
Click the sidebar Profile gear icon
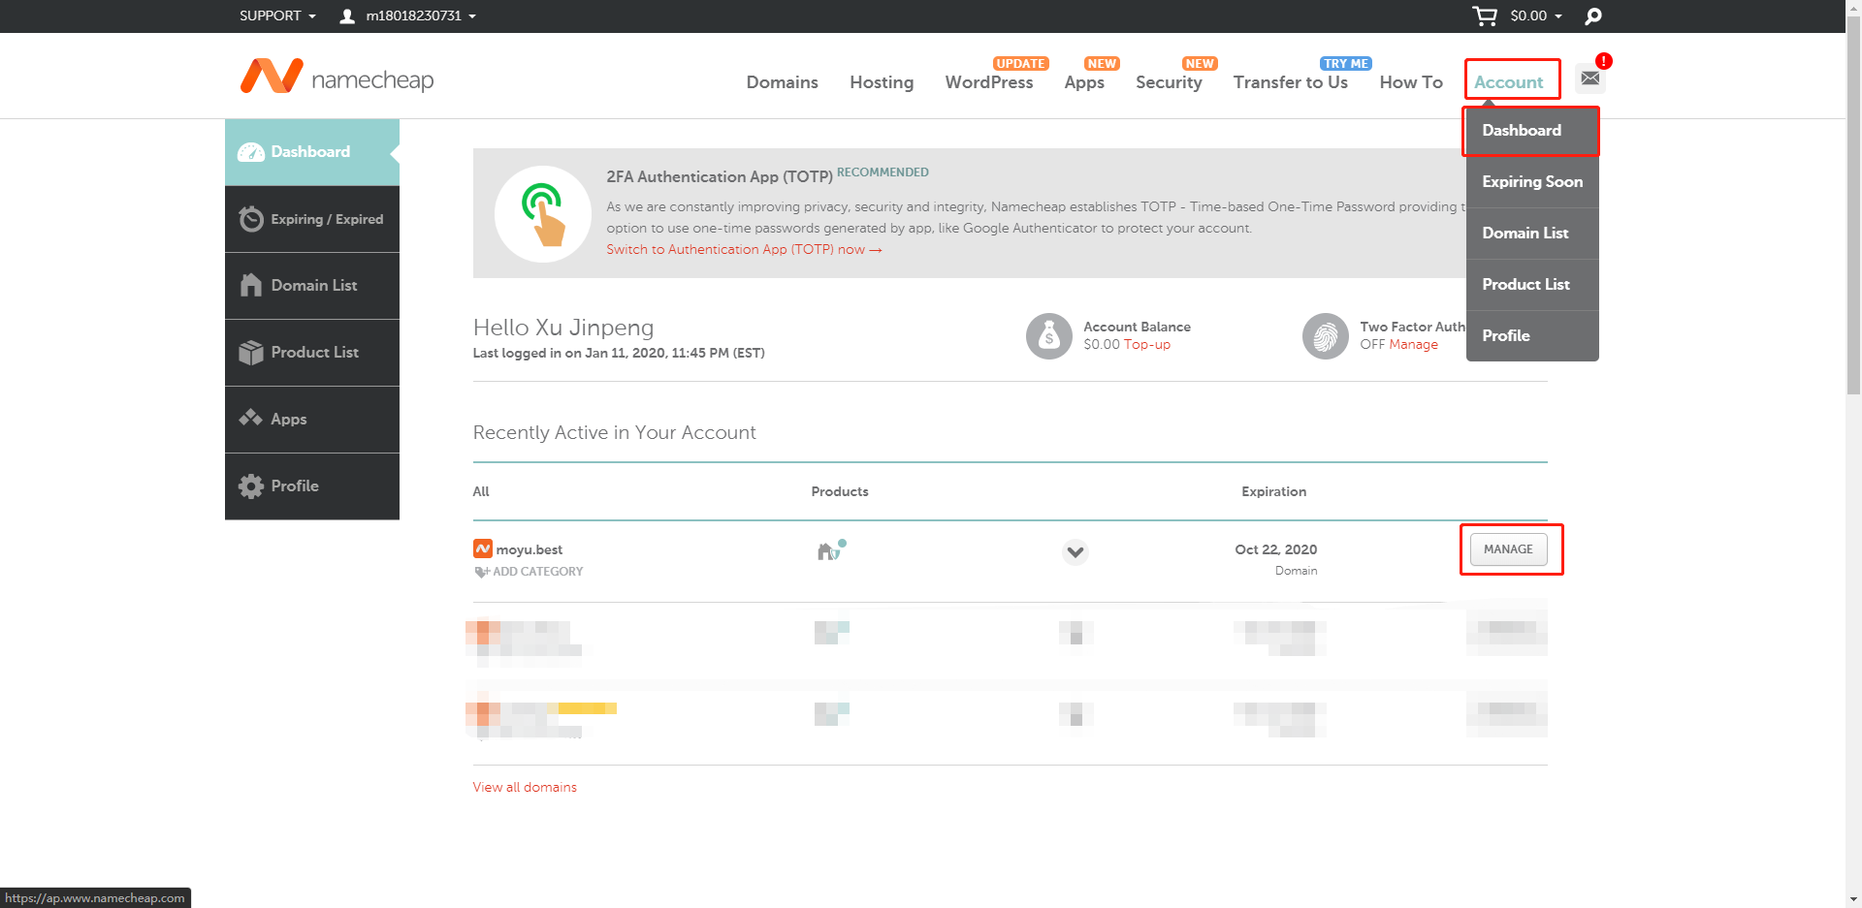point(251,485)
